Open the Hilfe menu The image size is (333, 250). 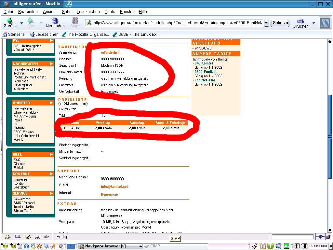pos(143,12)
